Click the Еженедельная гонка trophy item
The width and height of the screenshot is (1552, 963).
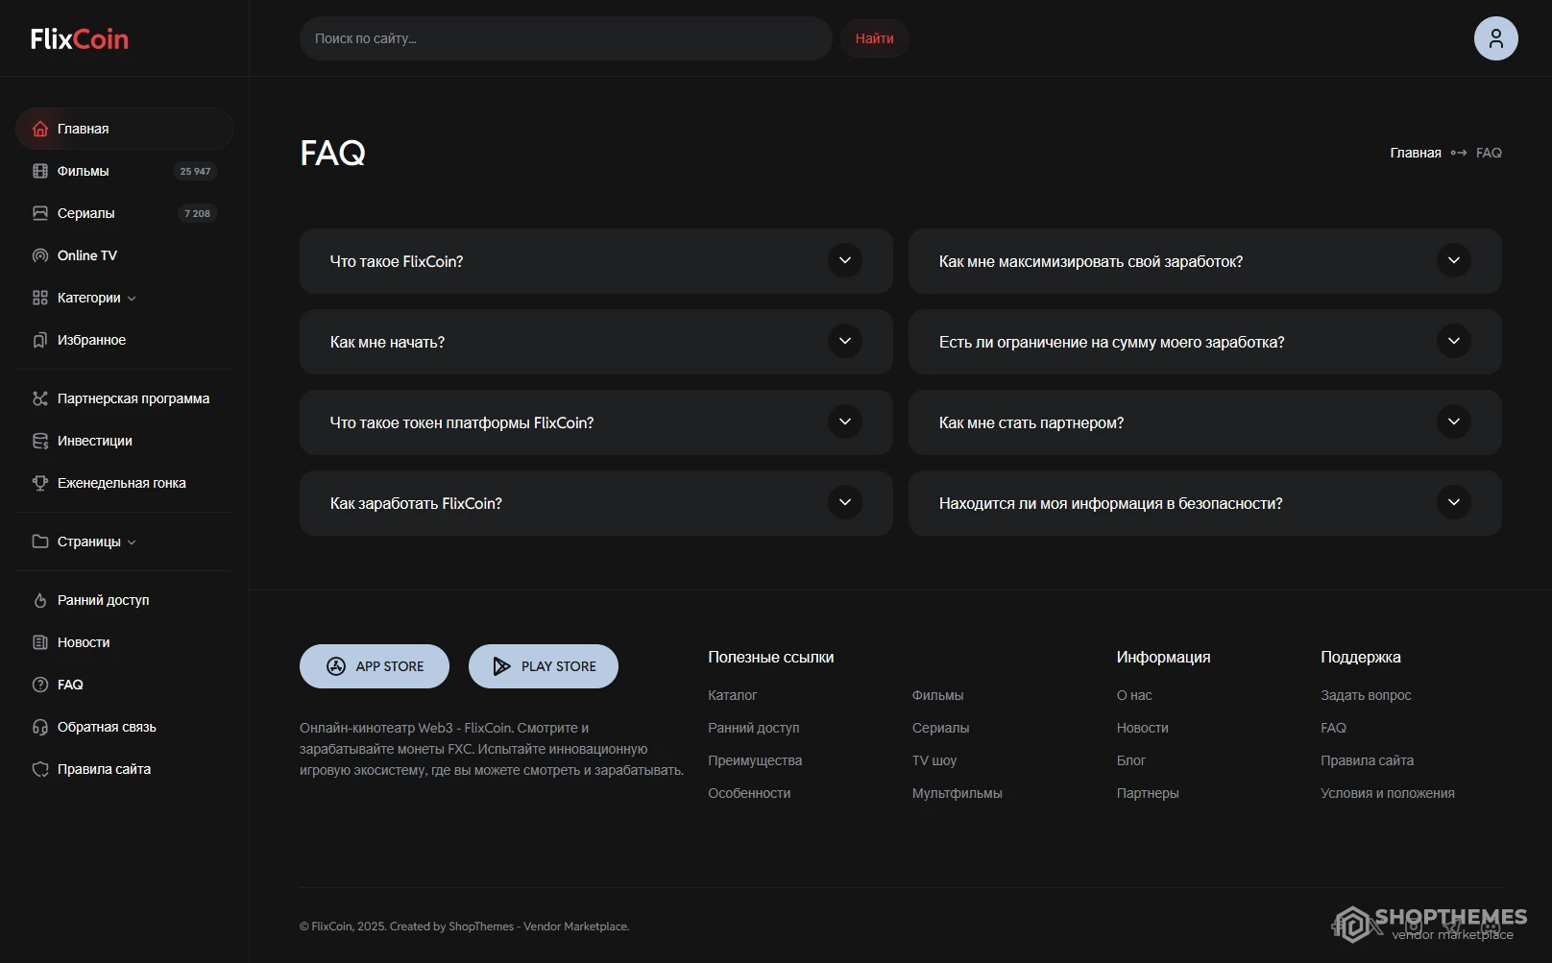[x=121, y=483]
